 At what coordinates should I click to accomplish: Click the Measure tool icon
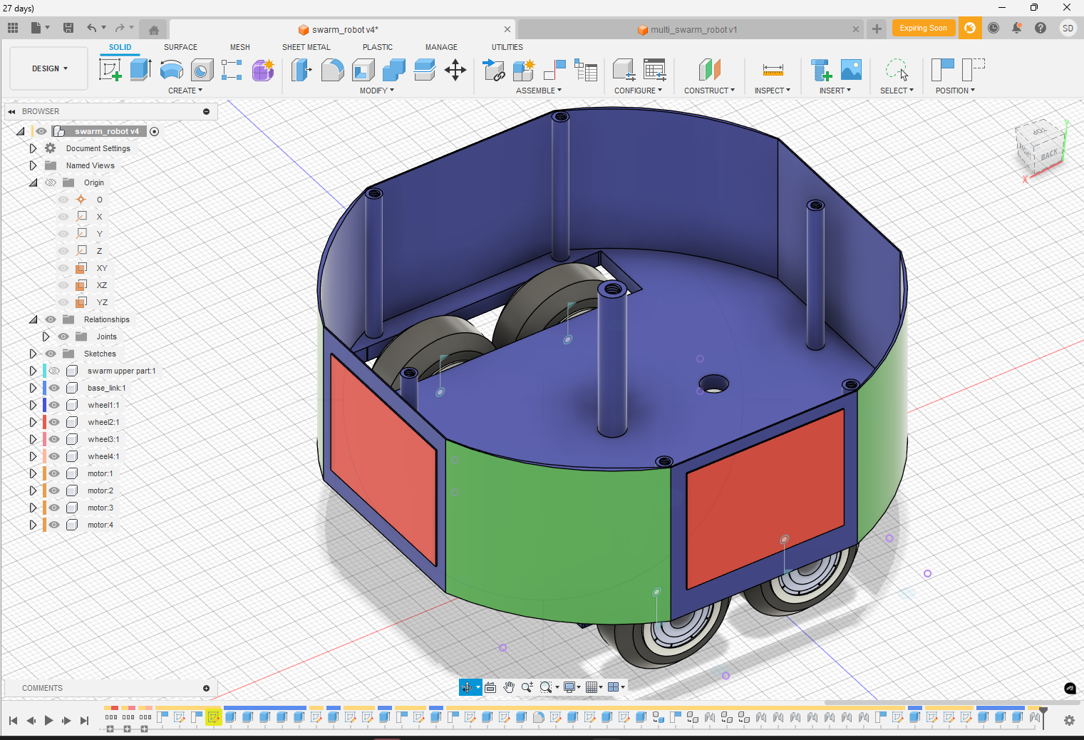(x=773, y=70)
